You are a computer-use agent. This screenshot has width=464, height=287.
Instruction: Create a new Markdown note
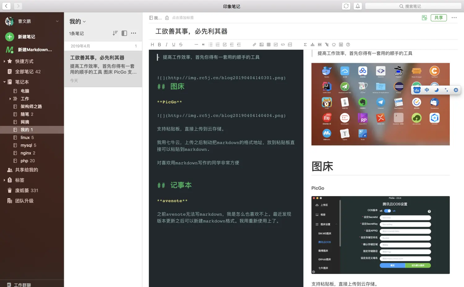click(x=29, y=50)
